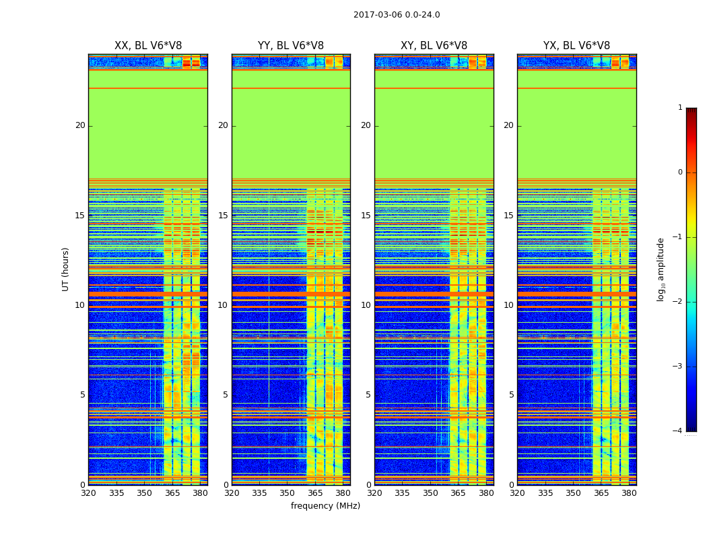Image resolution: width=707 pixels, height=539 pixels.
Task: Click the frequency (MHz) axis label
Action: pyautogui.click(x=325, y=505)
